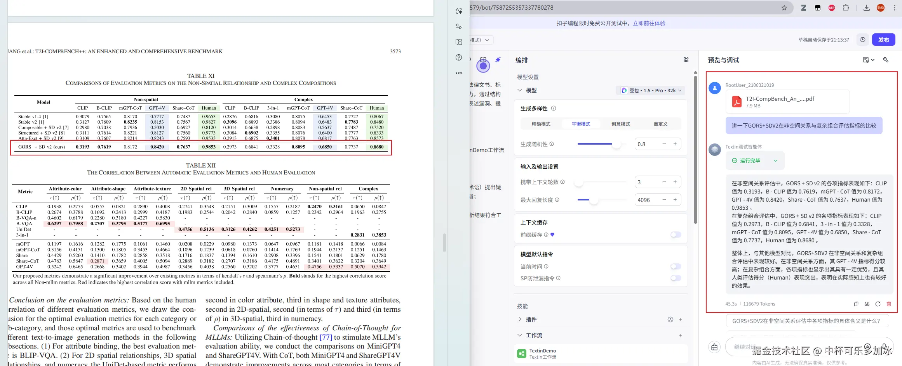902x366 pixels.
Task: Switch to 创意模式 tab
Action: coord(620,124)
